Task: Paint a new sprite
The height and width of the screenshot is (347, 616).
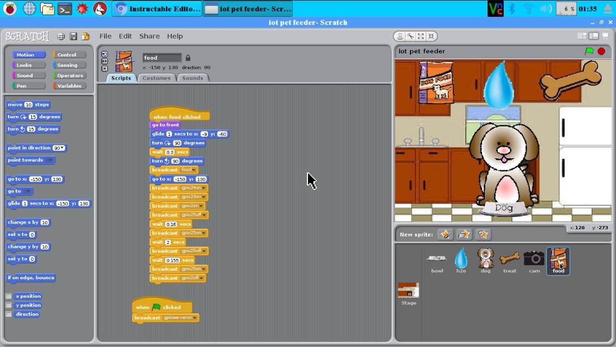Action: coord(446,235)
